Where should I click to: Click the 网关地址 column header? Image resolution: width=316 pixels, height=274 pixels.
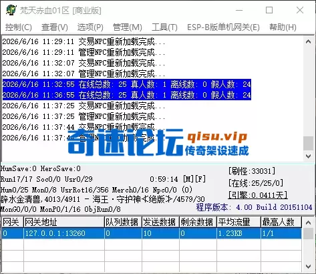coord(64,222)
